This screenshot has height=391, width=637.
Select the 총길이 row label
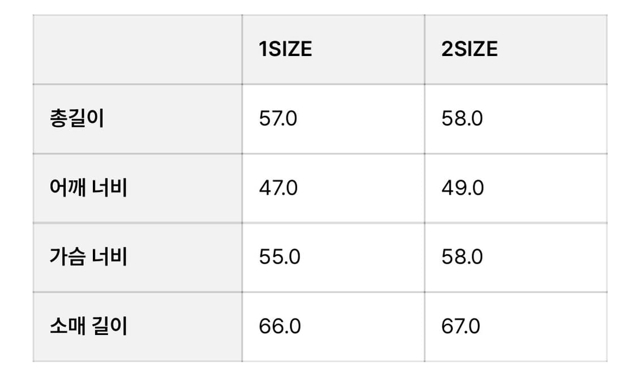pyautogui.click(x=77, y=119)
